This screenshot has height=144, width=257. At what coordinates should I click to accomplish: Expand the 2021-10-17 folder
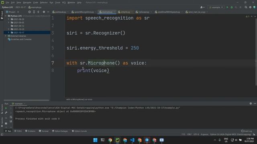[x=9, y=32]
